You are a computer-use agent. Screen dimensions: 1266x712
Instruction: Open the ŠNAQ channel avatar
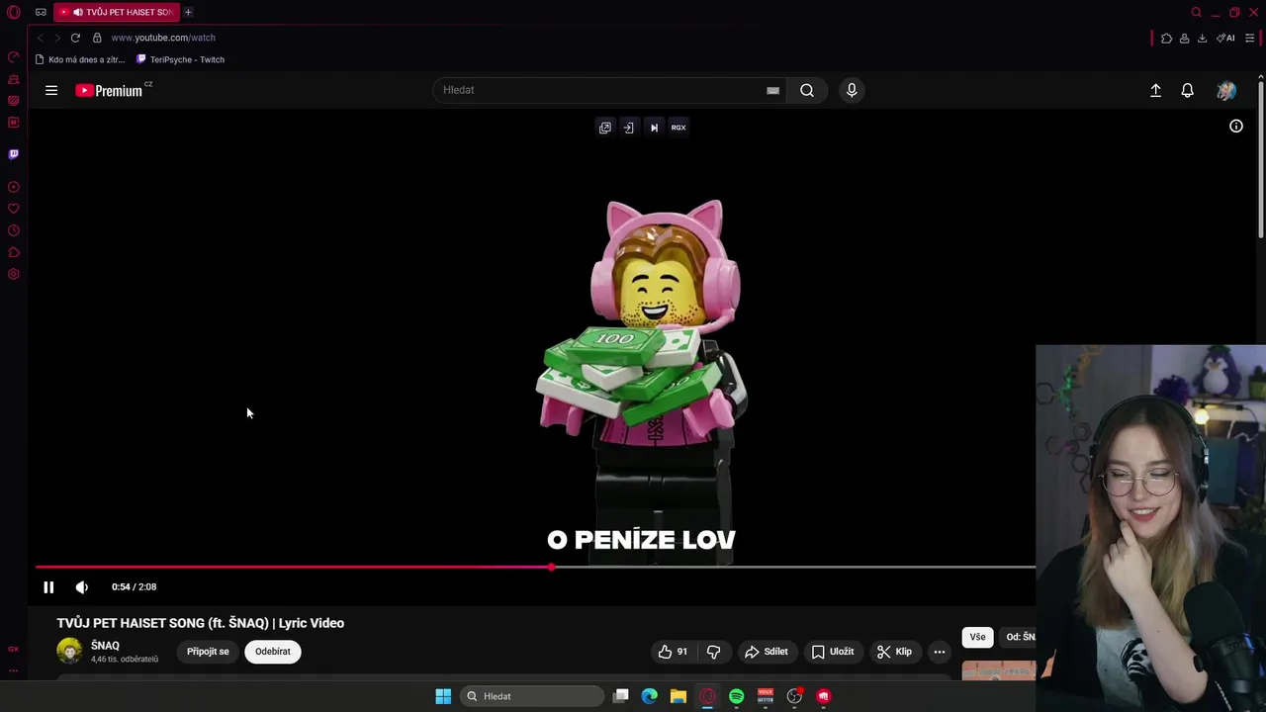pos(69,651)
